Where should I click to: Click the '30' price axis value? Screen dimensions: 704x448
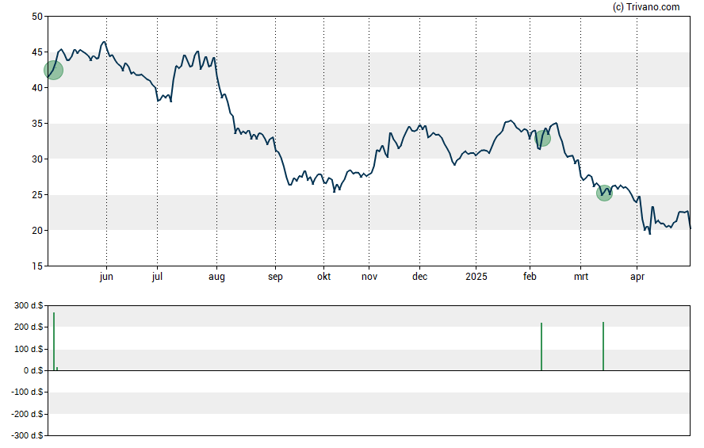click(x=37, y=159)
